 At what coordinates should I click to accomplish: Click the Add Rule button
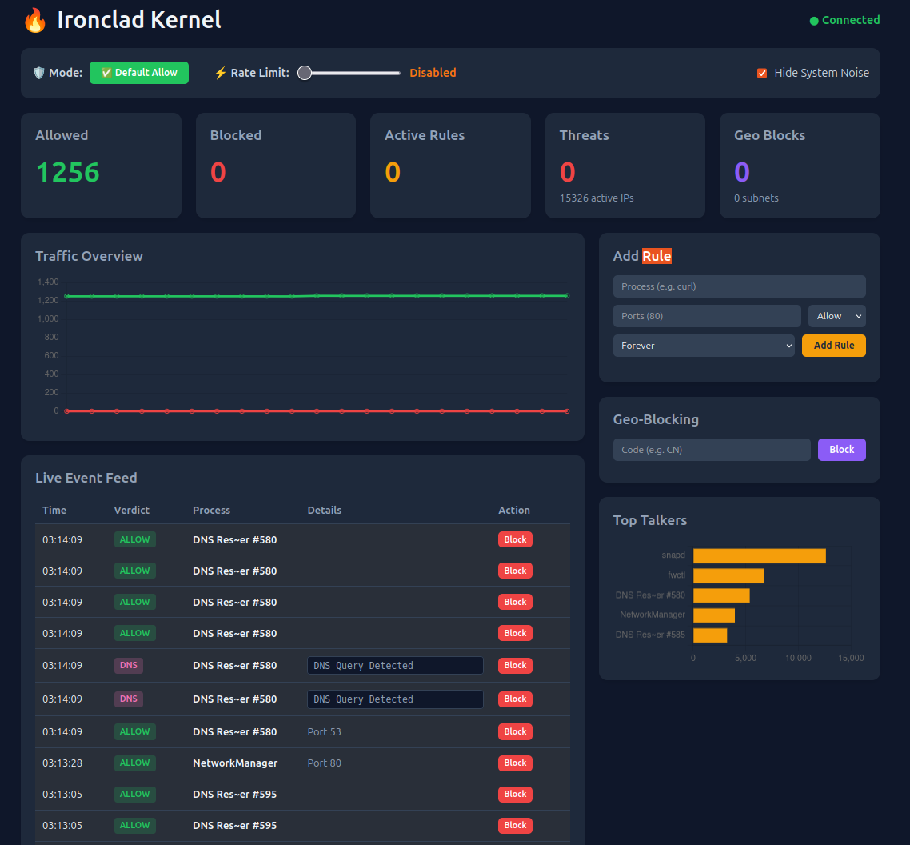pos(833,345)
